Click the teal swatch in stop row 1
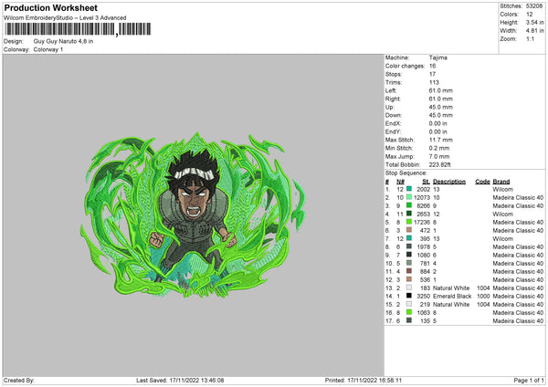The width and height of the screenshot is (548, 387). tap(409, 189)
